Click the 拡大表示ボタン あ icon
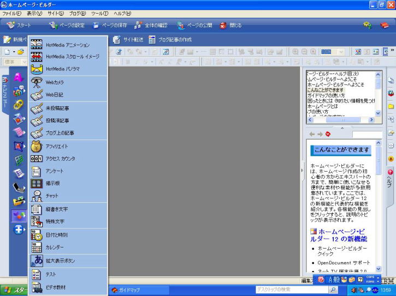This screenshot has width=396, height=296. 37,261
